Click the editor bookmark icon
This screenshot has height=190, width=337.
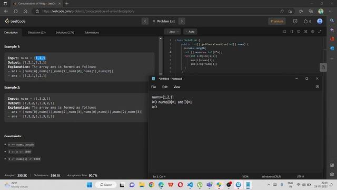click(x=284, y=32)
